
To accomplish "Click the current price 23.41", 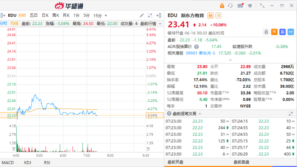I will pyautogui.click(x=179, y=25).
